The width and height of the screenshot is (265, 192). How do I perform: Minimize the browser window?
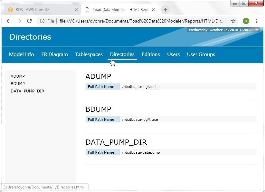235,3
